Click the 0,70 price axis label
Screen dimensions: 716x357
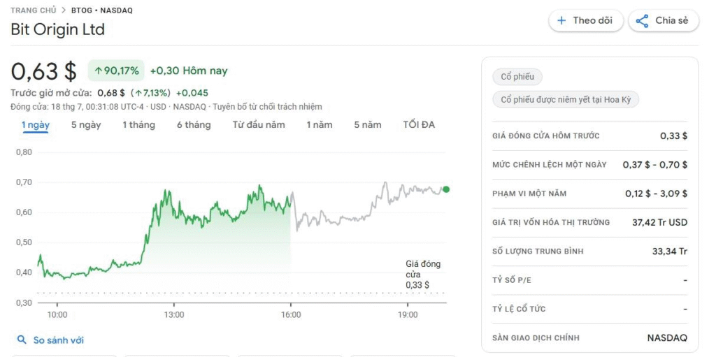click(x=24, y=182)
